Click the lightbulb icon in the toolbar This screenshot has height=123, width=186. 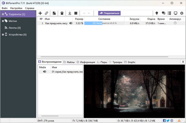[x=157, y=13]
